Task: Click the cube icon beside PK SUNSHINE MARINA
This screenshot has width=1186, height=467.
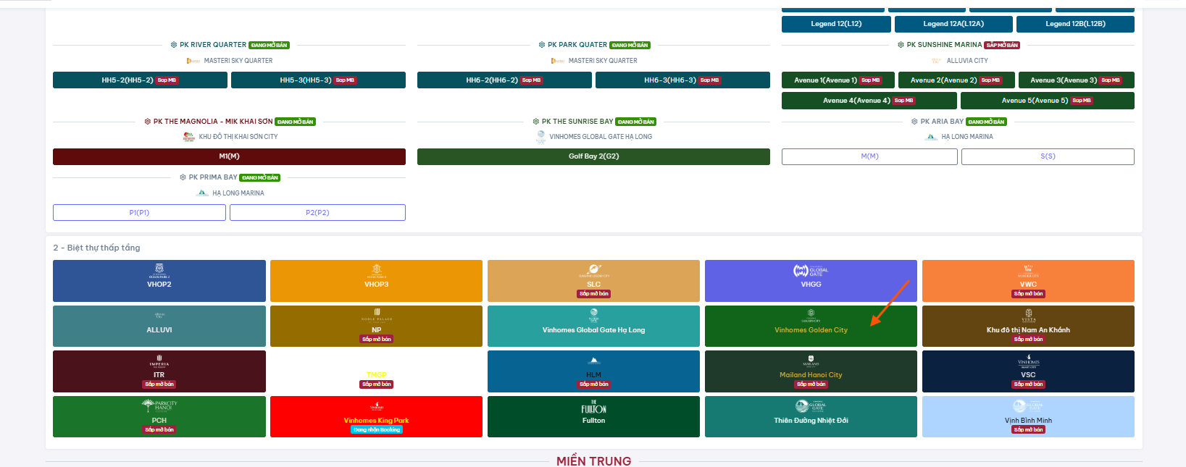Action: pyautogui.click(x=901, y=45)
